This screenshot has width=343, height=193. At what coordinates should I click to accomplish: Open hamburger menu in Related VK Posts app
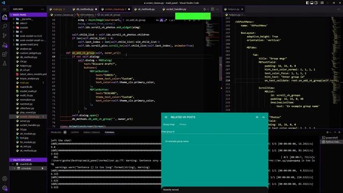point(166,117)
